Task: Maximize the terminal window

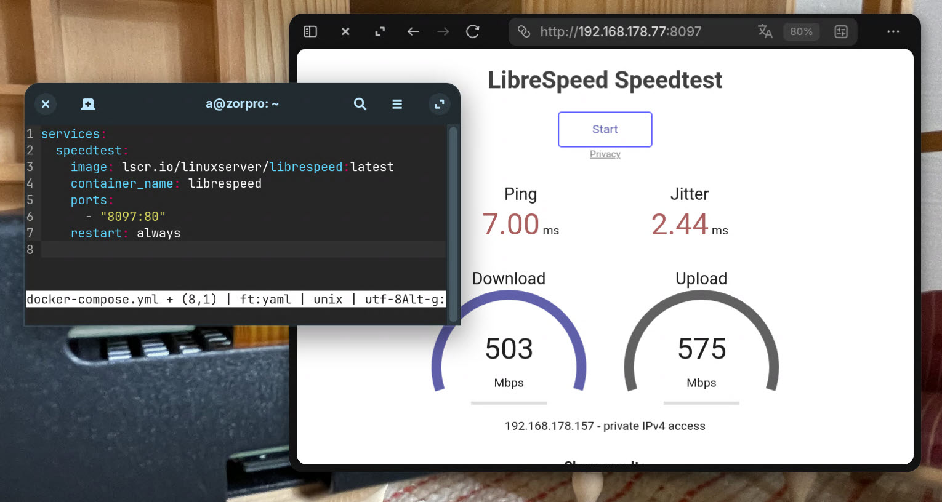Action: point(439,104)
